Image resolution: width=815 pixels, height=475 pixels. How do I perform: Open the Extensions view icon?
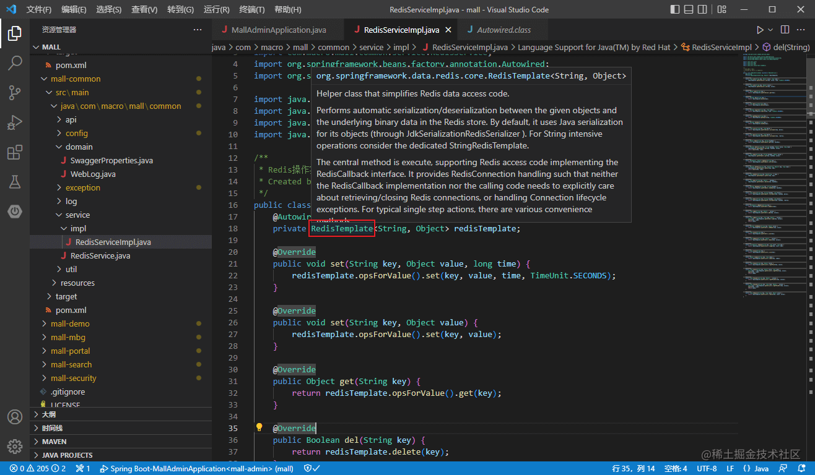click(15, 152)
